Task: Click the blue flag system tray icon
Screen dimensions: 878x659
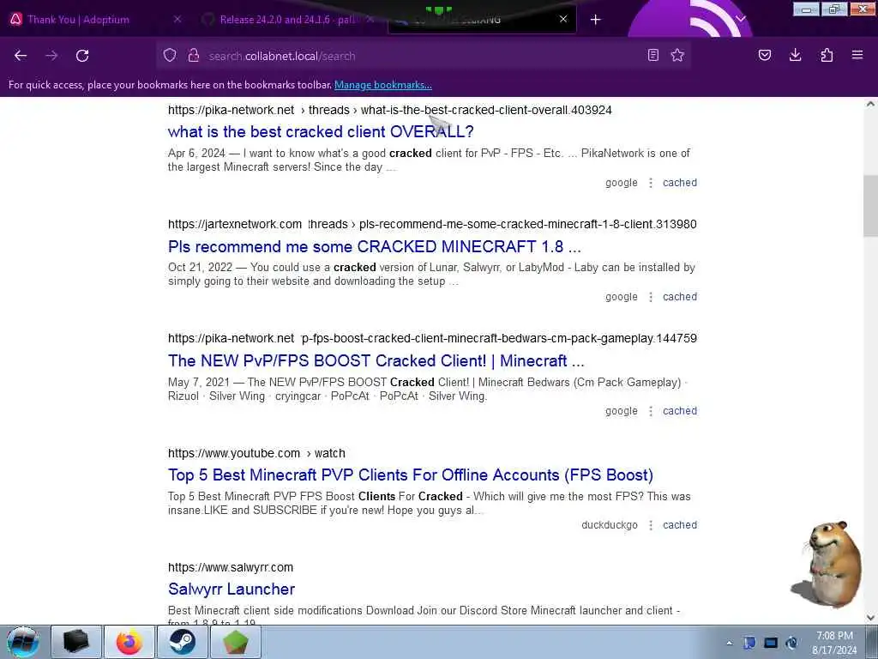Action: click(x=749, y=643)
